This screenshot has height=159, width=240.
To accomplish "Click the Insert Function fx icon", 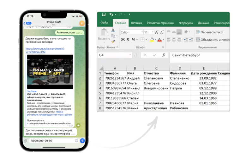I will [164, 55].
